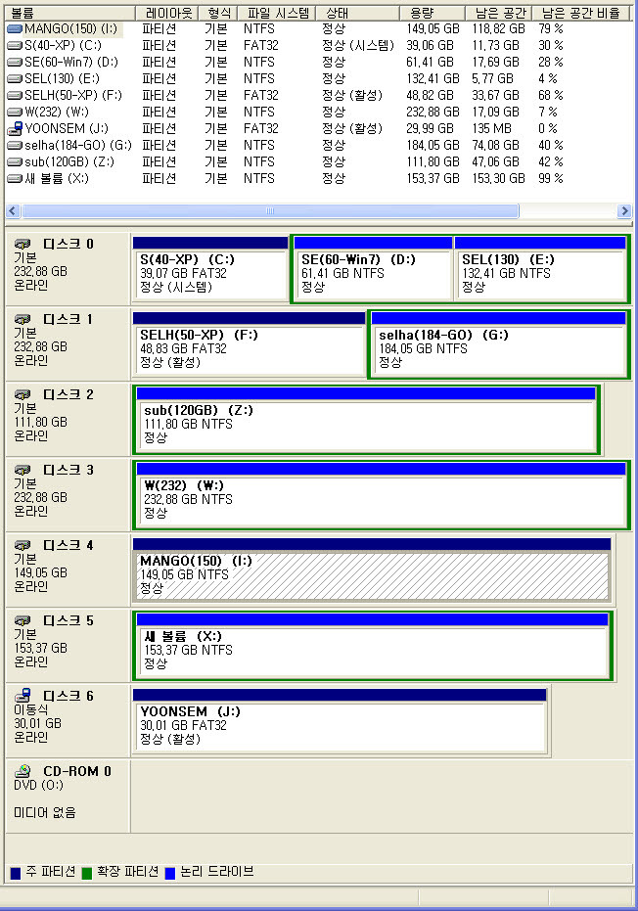Click the 정상 (시스템) status cell in C: row
638x911 pixels.
tap(358, 45)
